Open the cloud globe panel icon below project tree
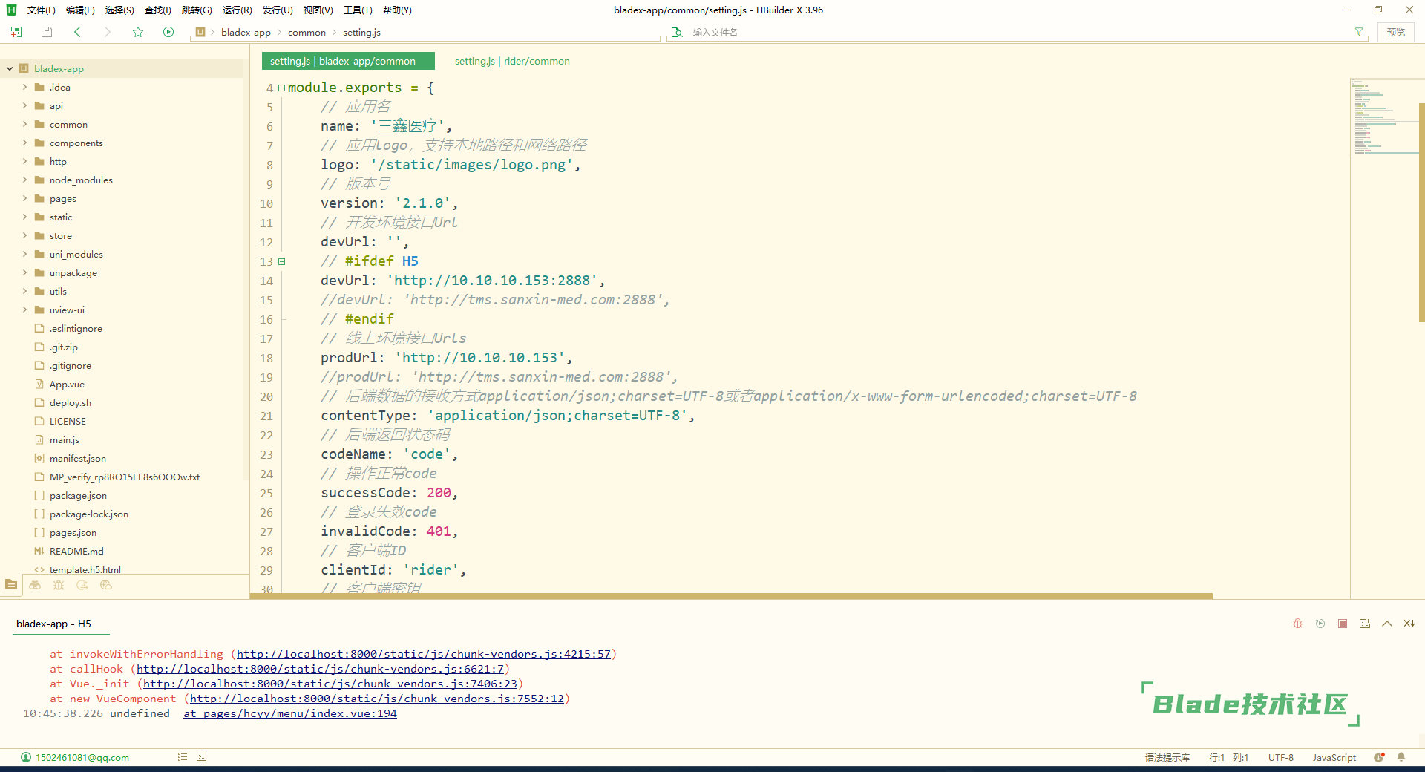1425x772 pixels. 106,585
